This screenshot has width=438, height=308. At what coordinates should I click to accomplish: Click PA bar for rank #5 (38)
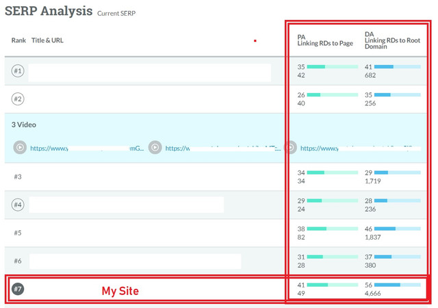coord(333,229)
